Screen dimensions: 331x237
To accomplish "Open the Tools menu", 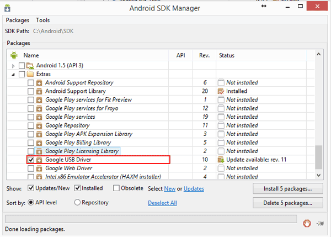I will (x=42, y=20).
